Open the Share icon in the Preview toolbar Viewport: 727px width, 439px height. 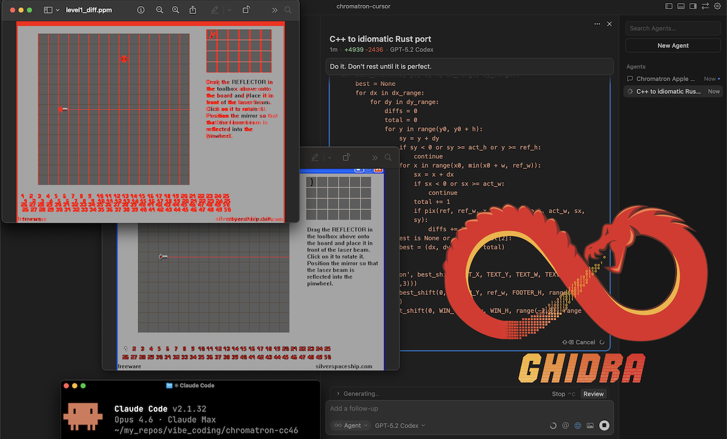(193, 10)
